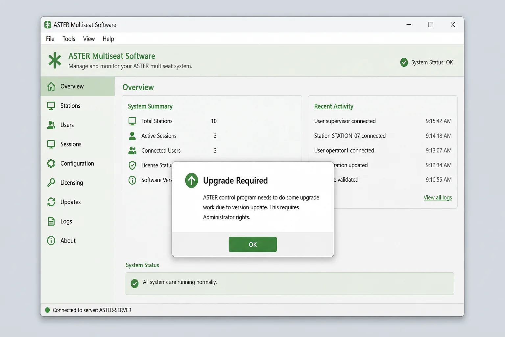Click the System Status OK checkmark icon
Viewport: 505px width, 337px height.
pos(404,62)
